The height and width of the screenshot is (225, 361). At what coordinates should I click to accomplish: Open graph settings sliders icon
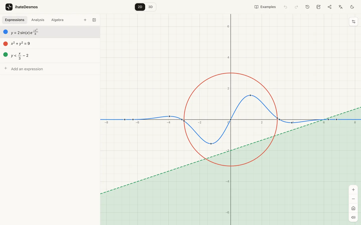click(x=353, y=22)
